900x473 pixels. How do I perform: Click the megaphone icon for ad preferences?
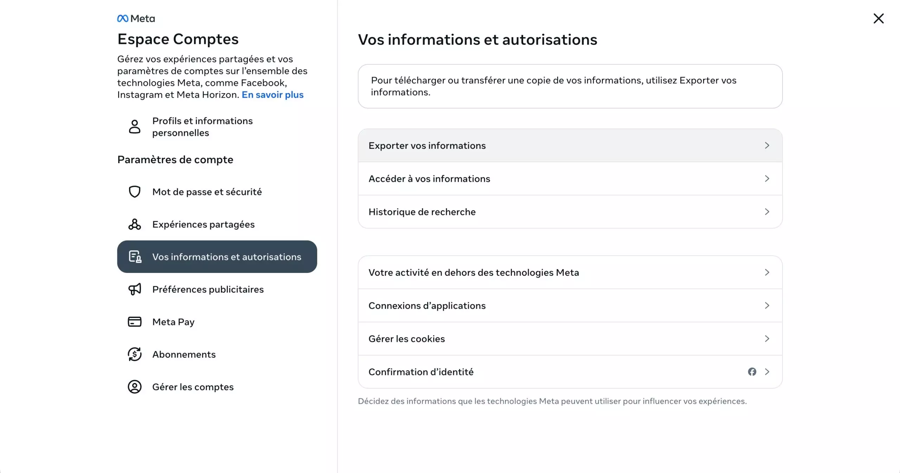[x=134, y=289]
